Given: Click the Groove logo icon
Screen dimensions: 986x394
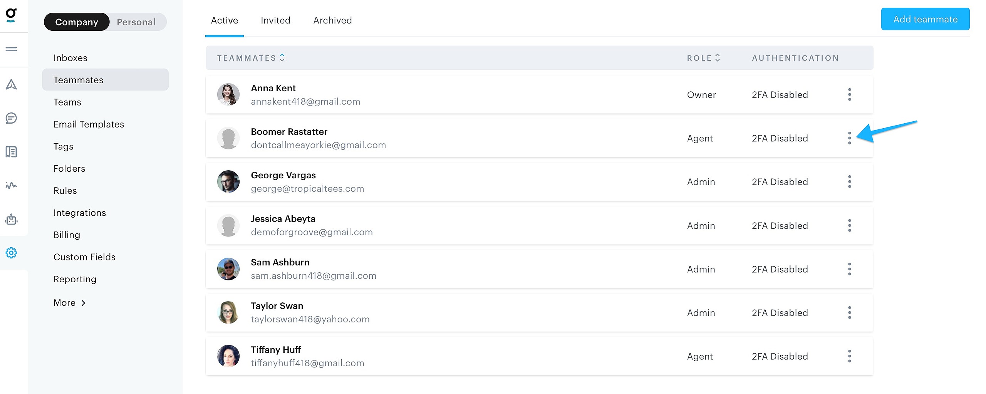Looking at the screenshot, I should click(x=11, y=15).
